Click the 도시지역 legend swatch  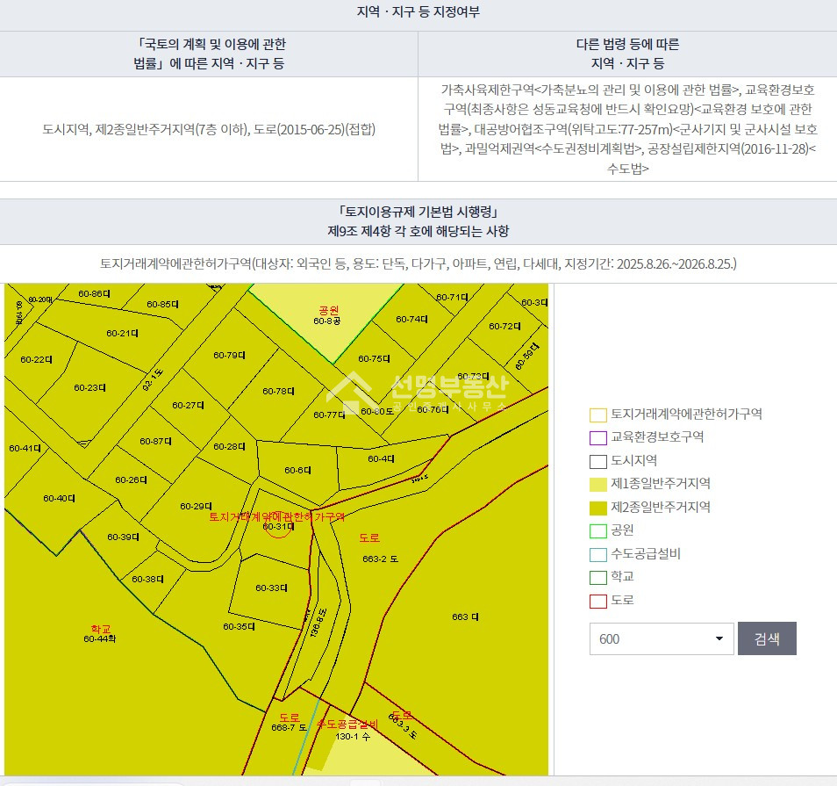(x=597, y=461)
